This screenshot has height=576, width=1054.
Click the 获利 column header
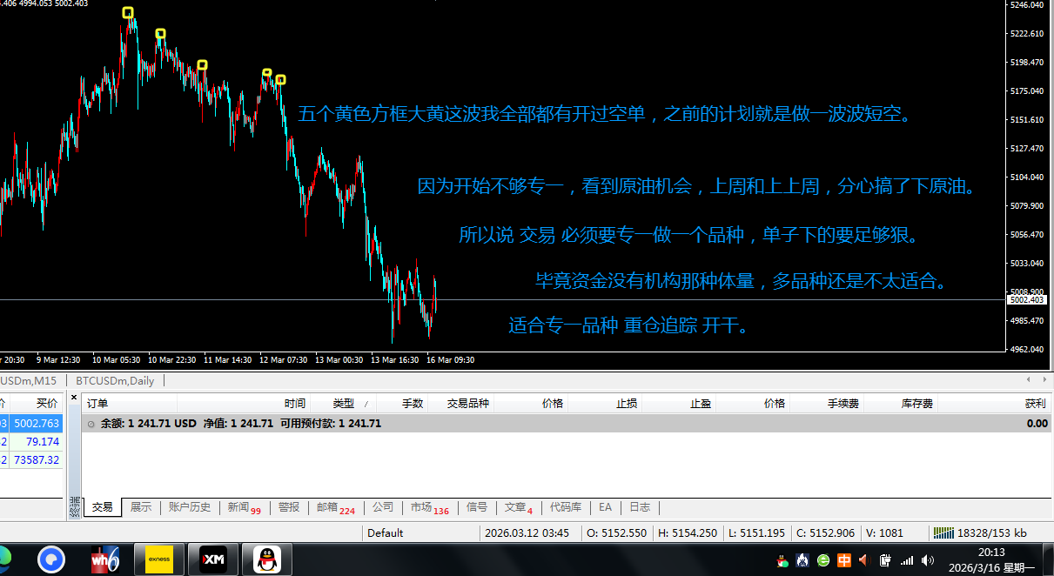pos(1035,403)
